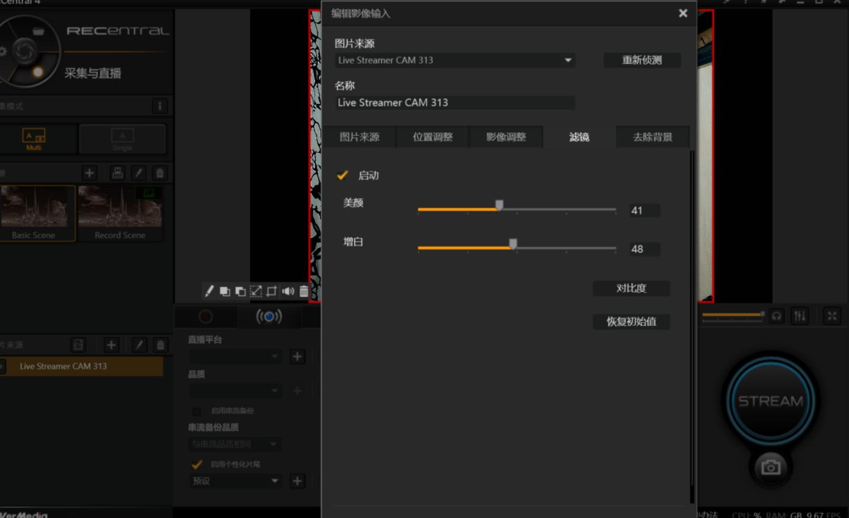Screen dimensions: 849x518
Task: Open the 图片来源 camera selection dropdown
Action: (454, 60)
